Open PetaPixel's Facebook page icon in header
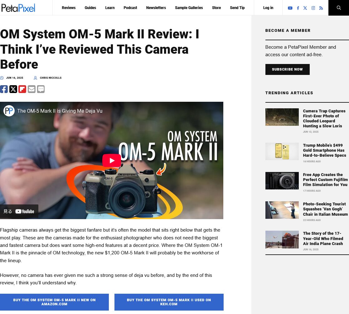 (298, 8)
